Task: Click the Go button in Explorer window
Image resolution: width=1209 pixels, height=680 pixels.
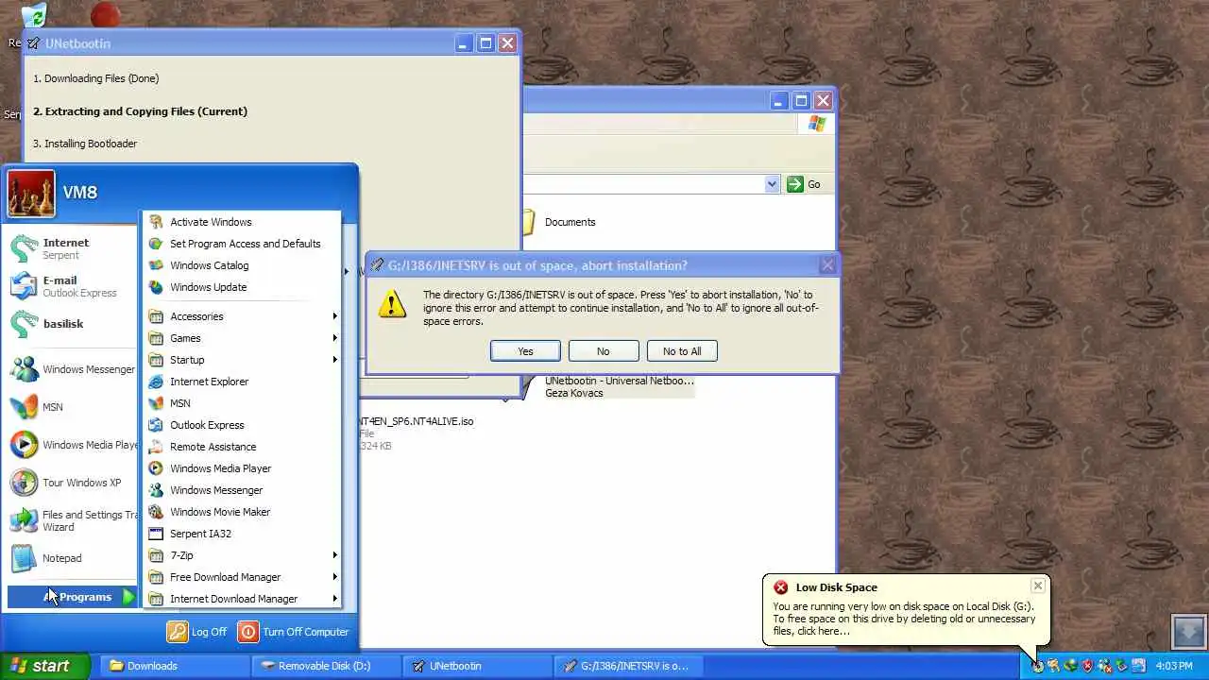Action: [x=805, y=184]
